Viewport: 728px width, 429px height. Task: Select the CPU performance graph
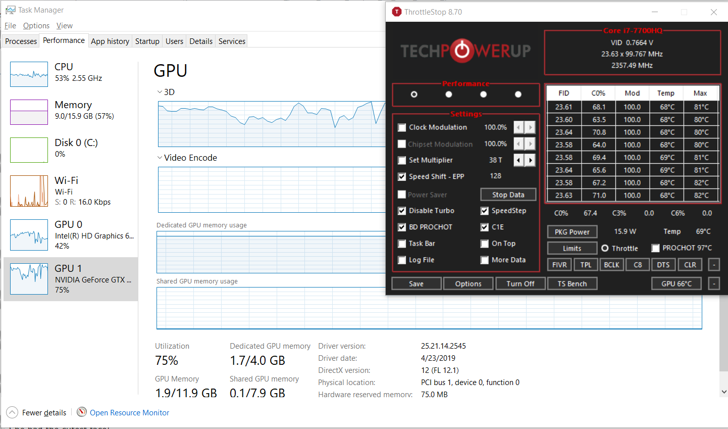click(29, 74)
